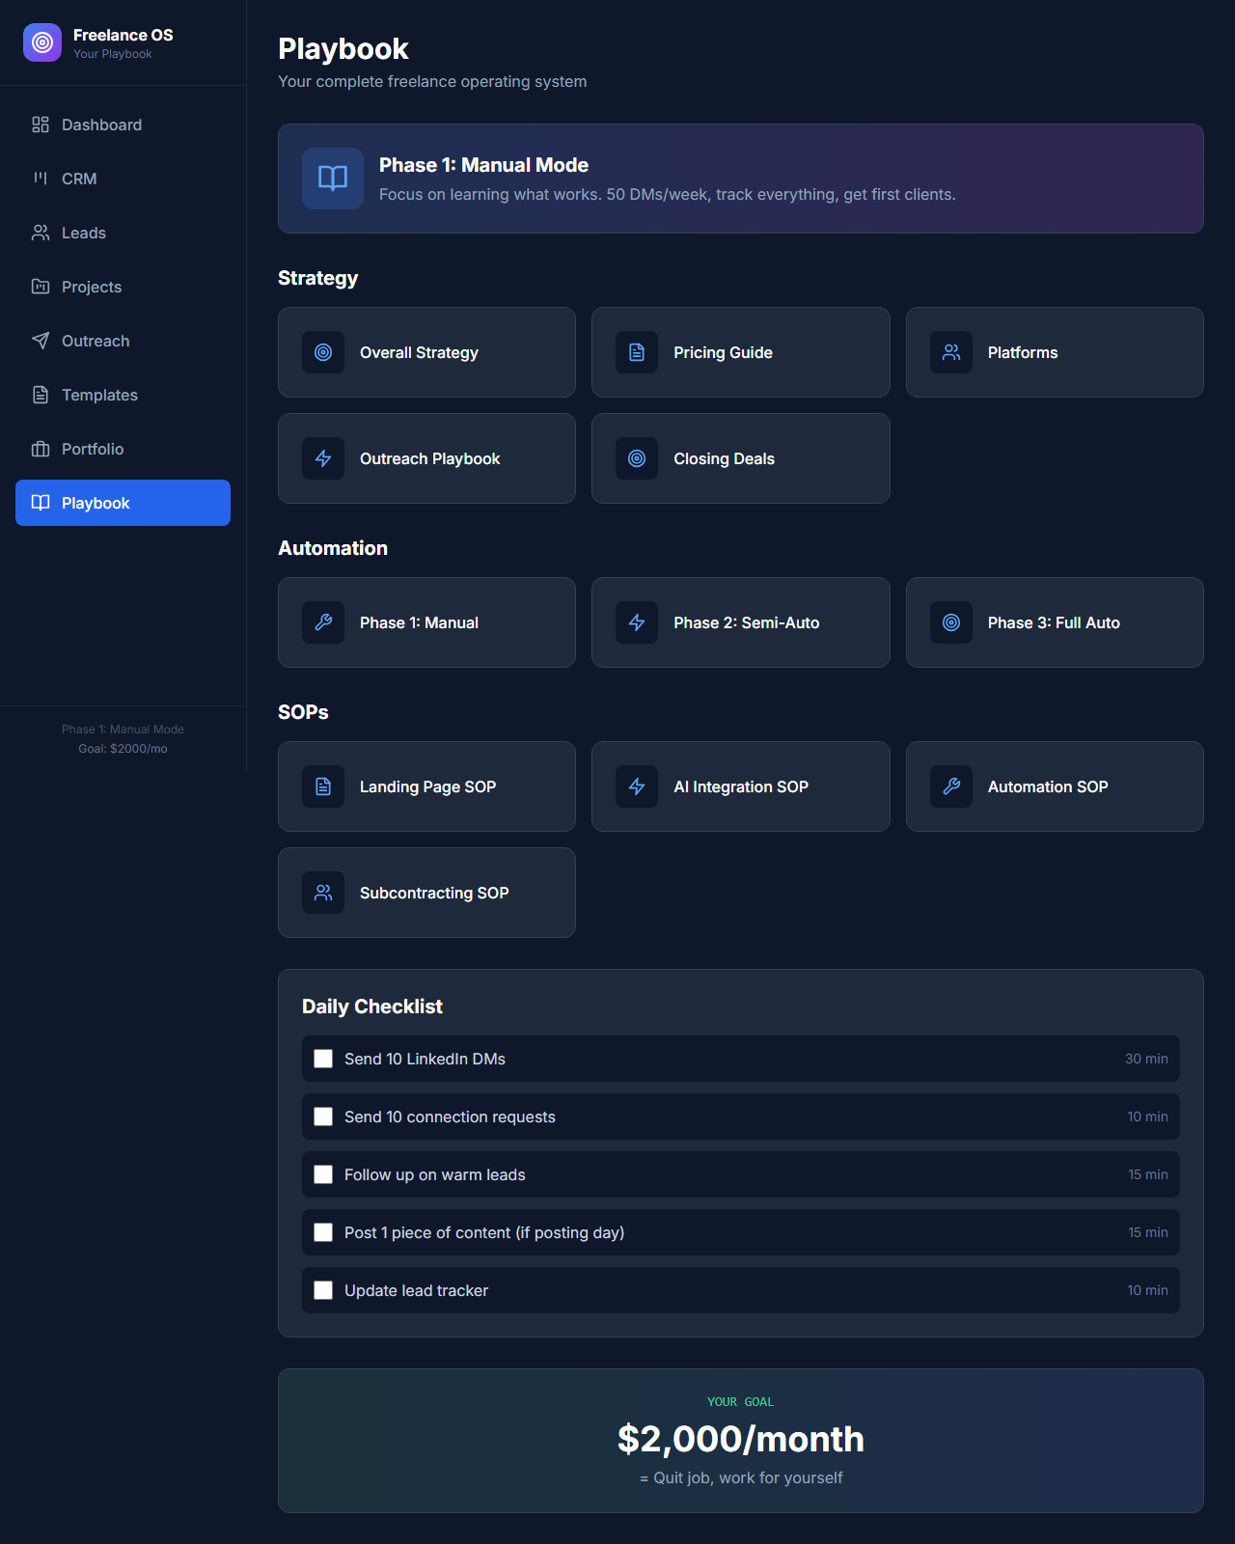Viewport: 1235px width, 1544px height.
Task: Click the document icon on Pricing Guide card
Action: click(637, 352)
